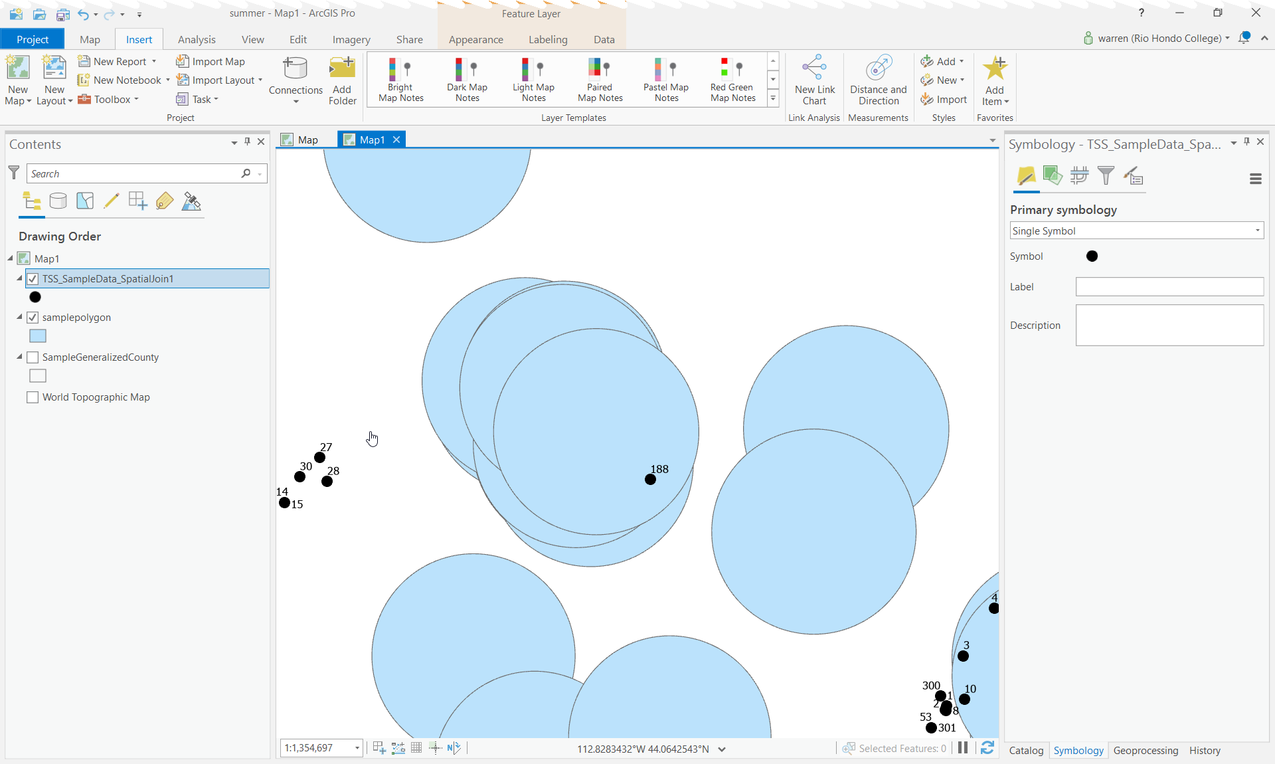Viewport: 1275px width, 764px height.
Task: Enable the SampleGeneralizedCounty layer checkbox
Action: coord(32,357)
